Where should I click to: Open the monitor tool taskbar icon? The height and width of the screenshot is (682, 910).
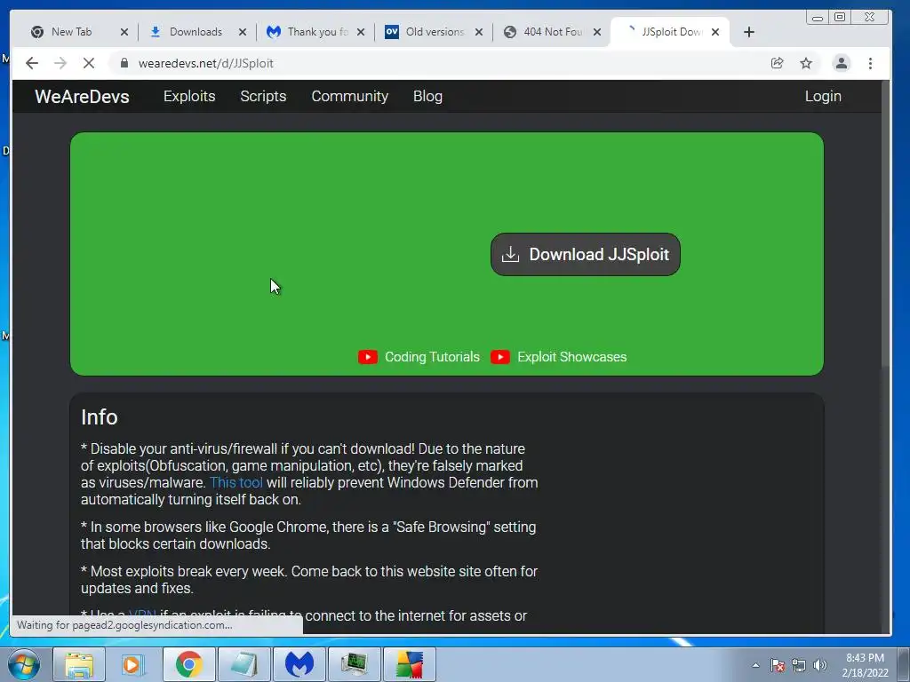(354, 664)
